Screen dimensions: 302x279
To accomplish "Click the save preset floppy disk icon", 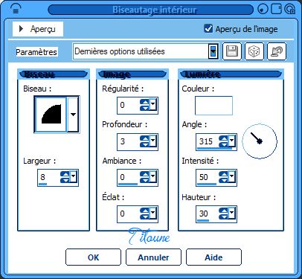I will click(232, 51).
